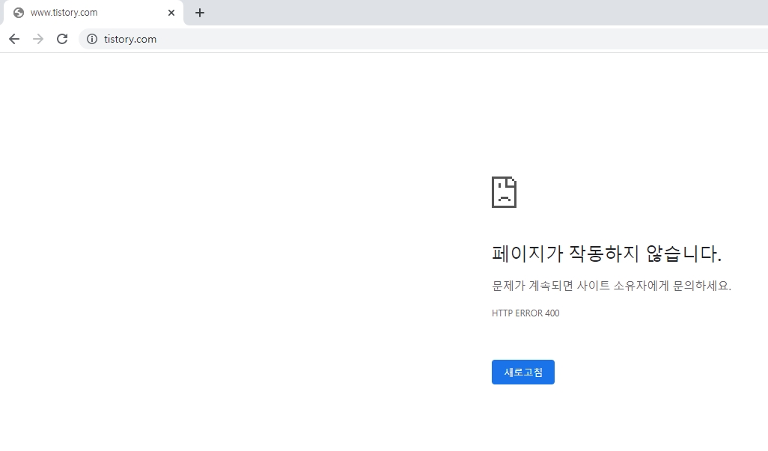
Task: Click inside the address bar
Action: pyautogui.click(x=299, y=39)
